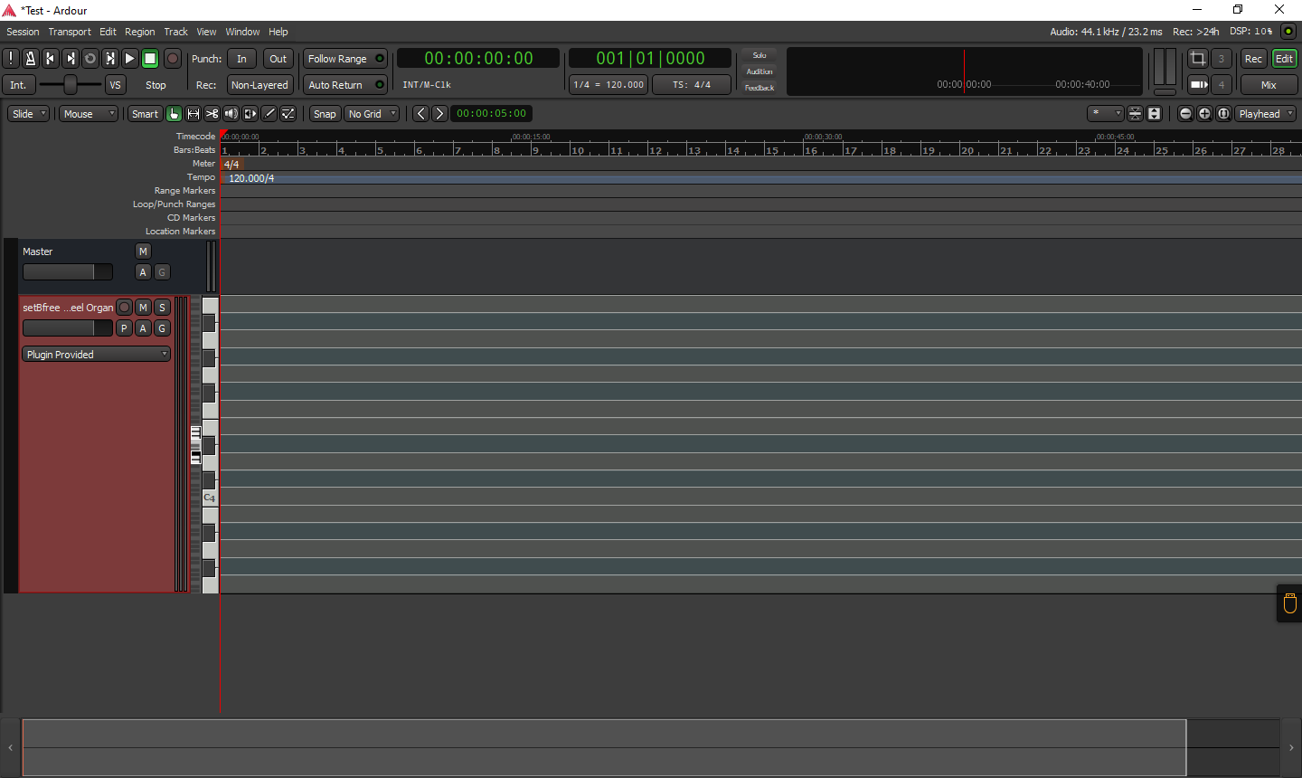The image size is (1302, 778).
Task: Open the Edit menu
Action: (x=108, y=32)
